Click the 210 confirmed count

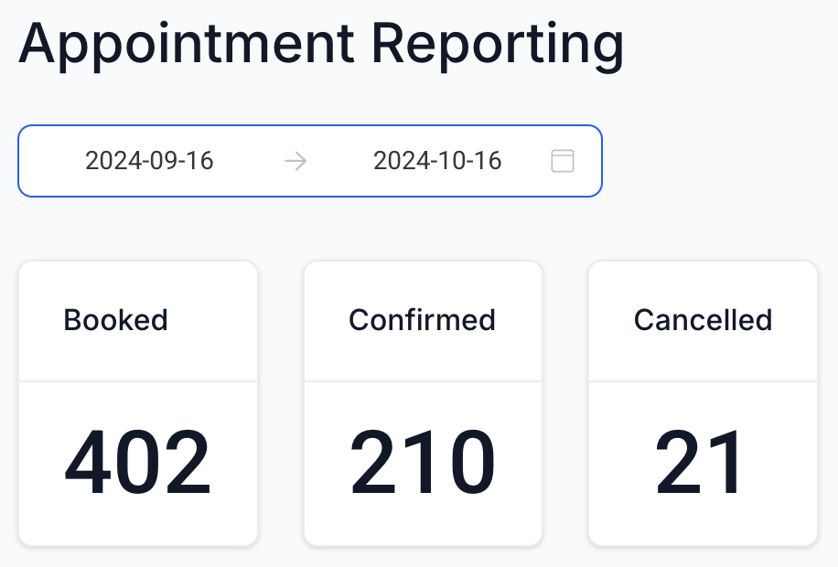422,463
